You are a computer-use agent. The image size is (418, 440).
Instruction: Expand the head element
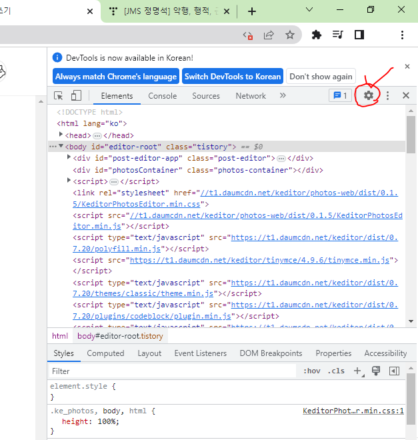click(61, 135)
